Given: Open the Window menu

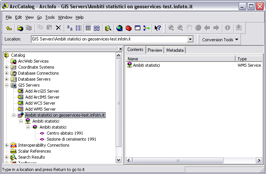Looking at the screenshot, I should [65, 17].
